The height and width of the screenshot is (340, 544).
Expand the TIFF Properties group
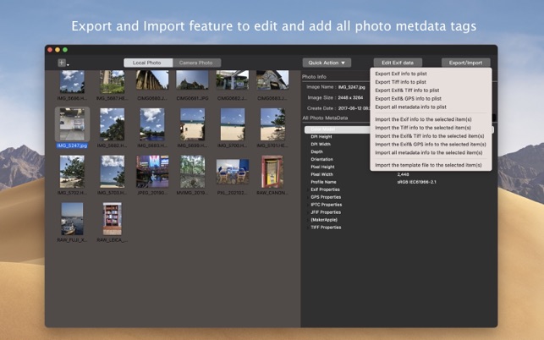click(307, 228)
